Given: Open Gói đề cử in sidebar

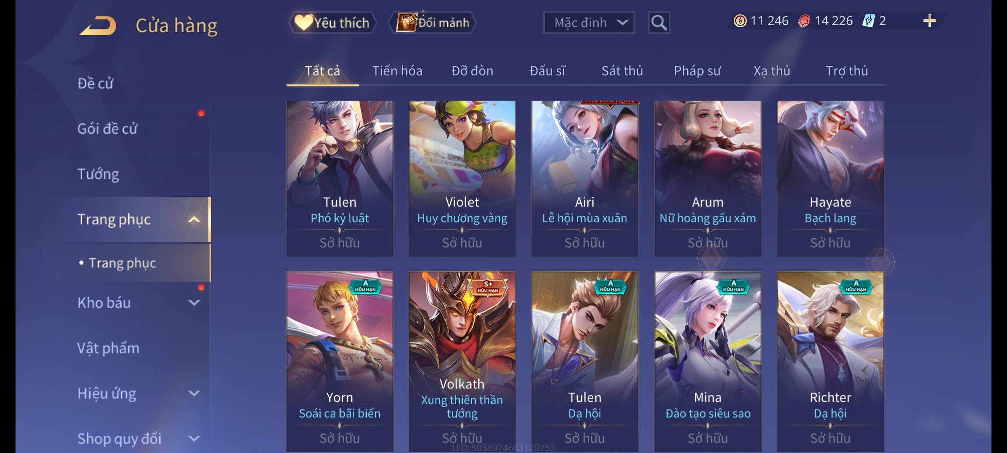Looking at the screenshot, I should 107,129.
